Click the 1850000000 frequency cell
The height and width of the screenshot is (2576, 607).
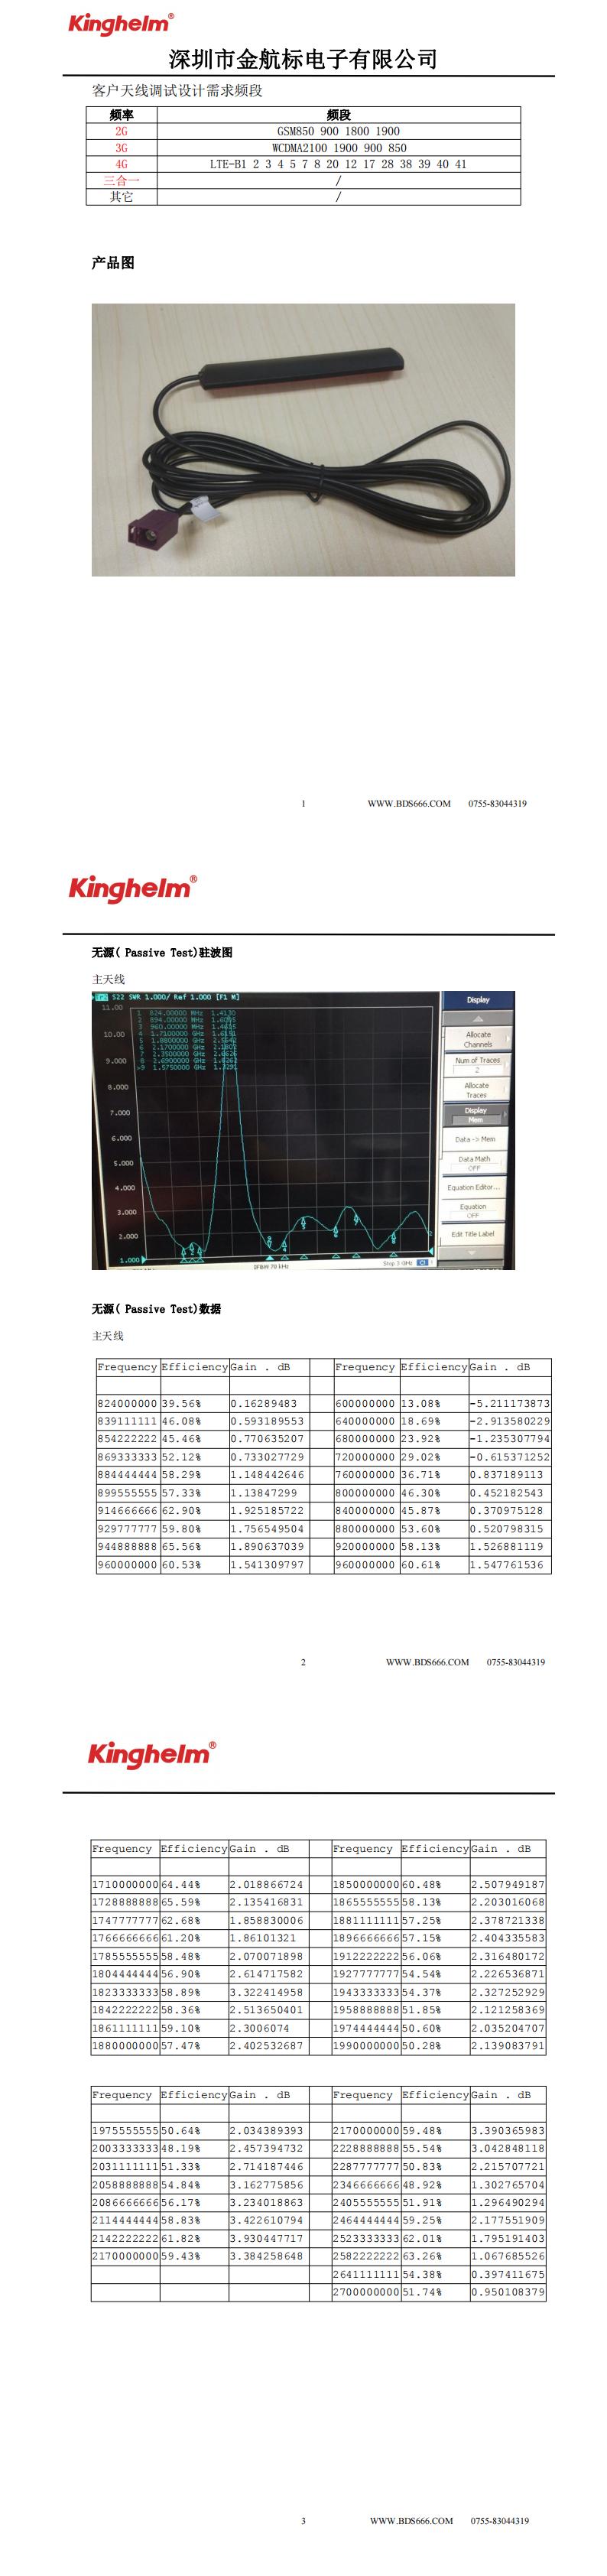(x=366, y=1884)
